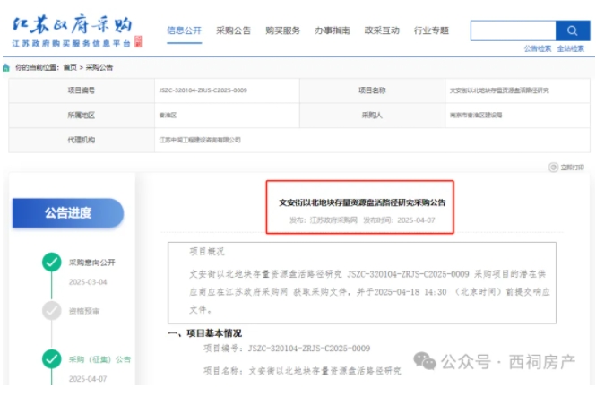Screen dimensions: 596x405
Task: Open the 行业专题 menu item
Action: (431, 30)
